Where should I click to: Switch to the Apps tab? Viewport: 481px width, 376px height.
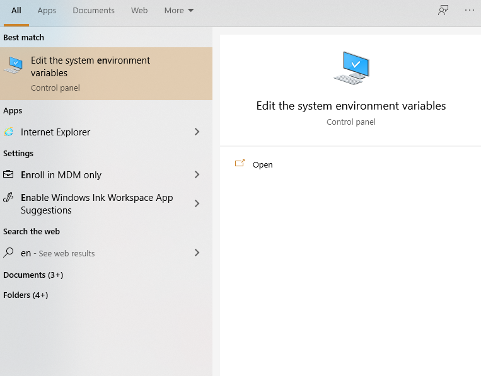[47, 11]
